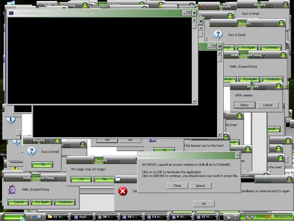Click Yes in the It's magic Joel dialog
The height and width of the screenshot is (221, 294).
(x=81, y=179)
